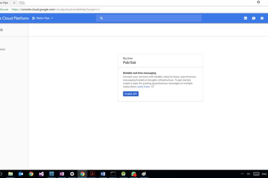Click the Enable API button
The width and height of the screenshot is (268, 178).
[131, 94]
